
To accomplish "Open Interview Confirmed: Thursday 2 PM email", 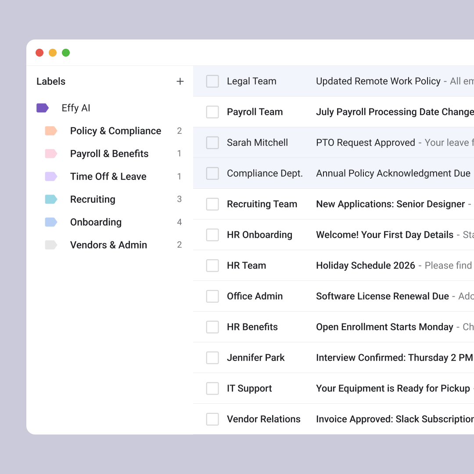I will point(394,358).
